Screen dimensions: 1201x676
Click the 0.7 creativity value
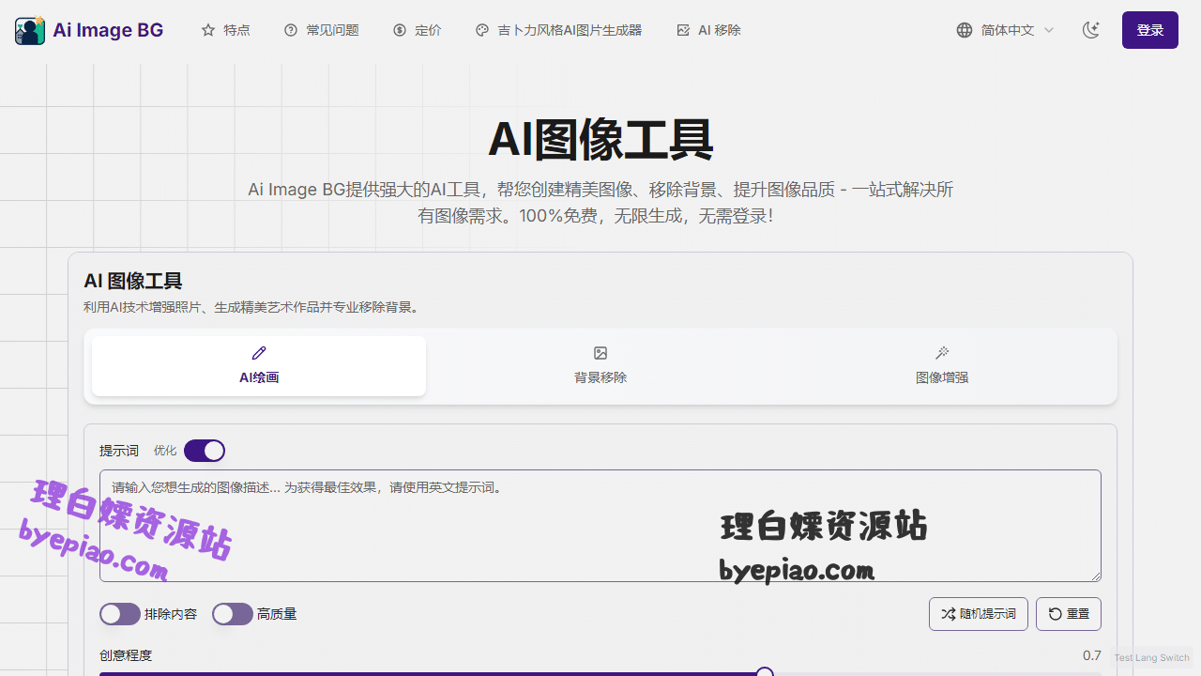pyautogui.click(x=1092, y=655)
